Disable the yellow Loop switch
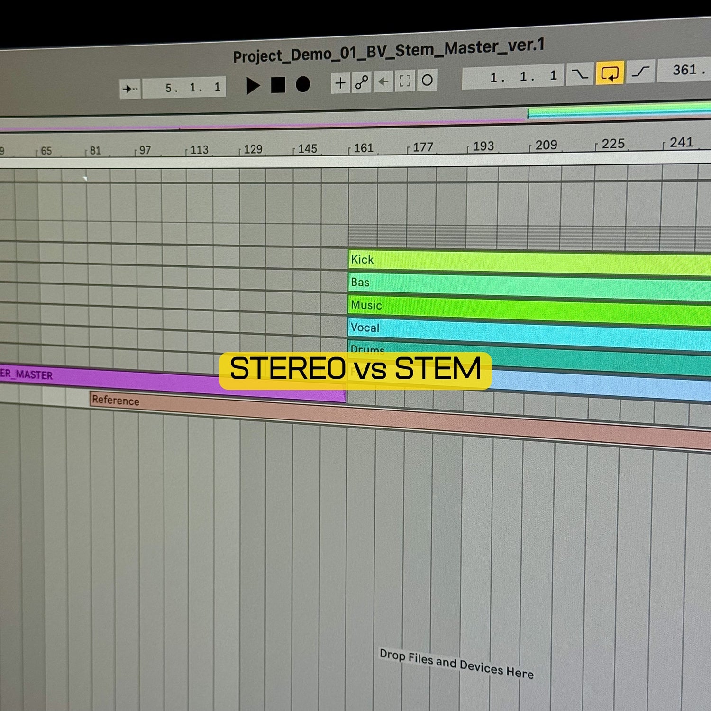Image resolution: width=711 pixels, height=711 pixels. 610,73
